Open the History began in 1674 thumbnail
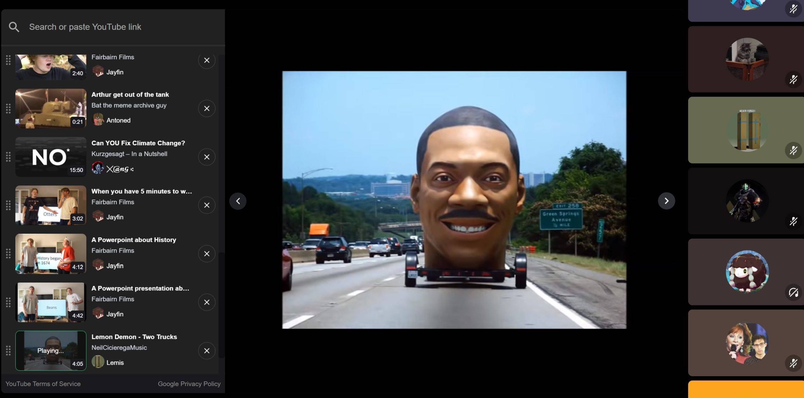Viewport: 804px width, 398px height. [51, 254]
